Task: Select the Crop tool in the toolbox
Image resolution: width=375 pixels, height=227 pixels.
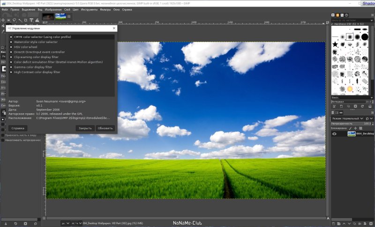Action: 26,20
